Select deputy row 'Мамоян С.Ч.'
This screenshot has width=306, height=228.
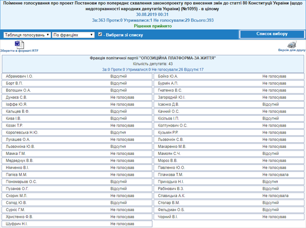click(x=229, y=154)
